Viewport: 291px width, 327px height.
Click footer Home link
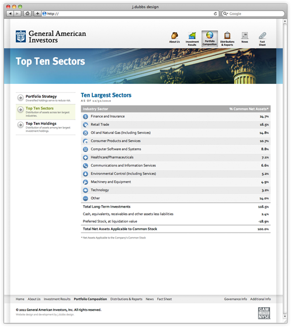pos(20,299)
